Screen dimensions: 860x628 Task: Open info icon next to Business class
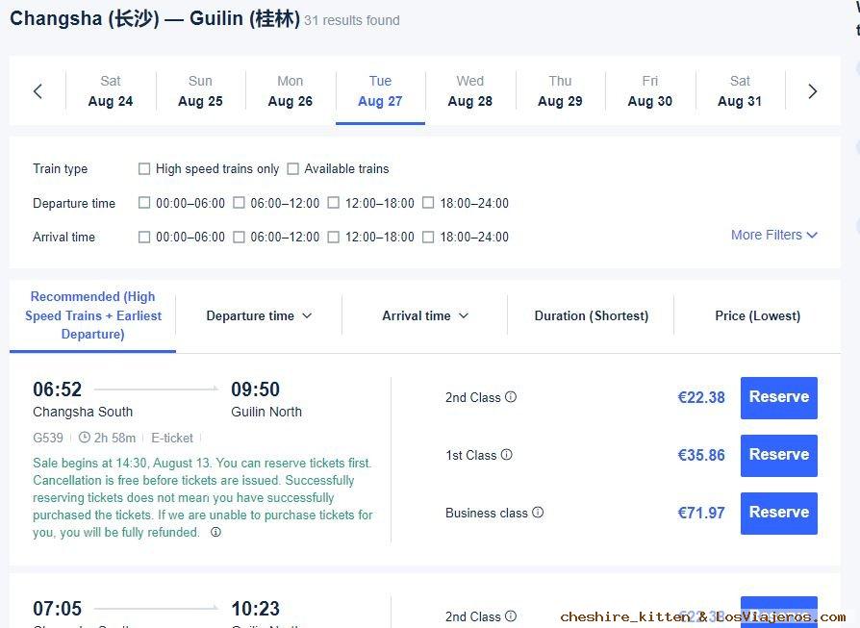[x=538, y=512]
